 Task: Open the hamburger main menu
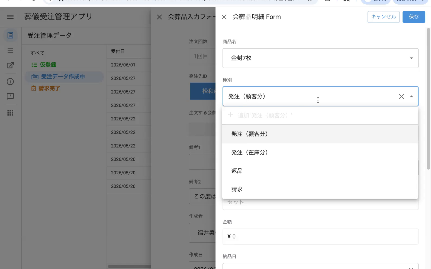[x=10, y=17]
